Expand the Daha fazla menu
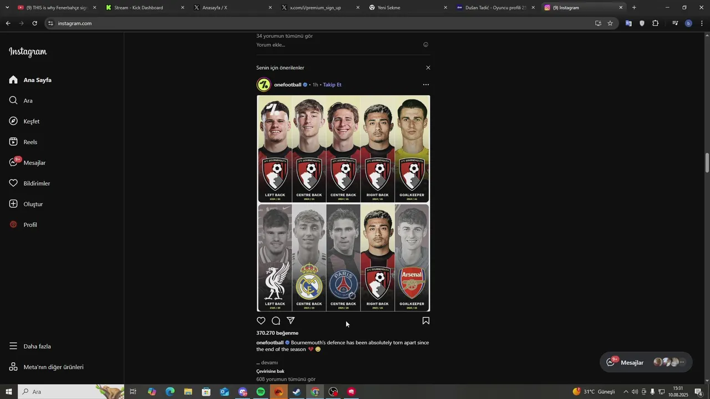Screen dimensions: 710x399 (30, 346)
